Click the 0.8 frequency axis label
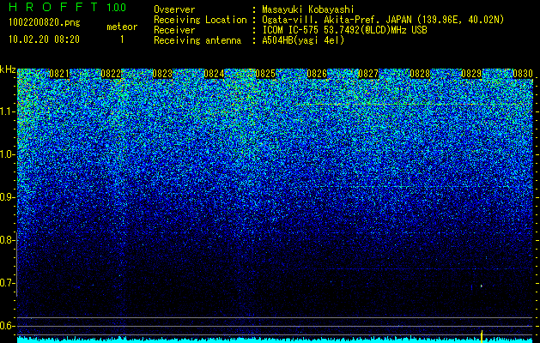 pos(7,240)
